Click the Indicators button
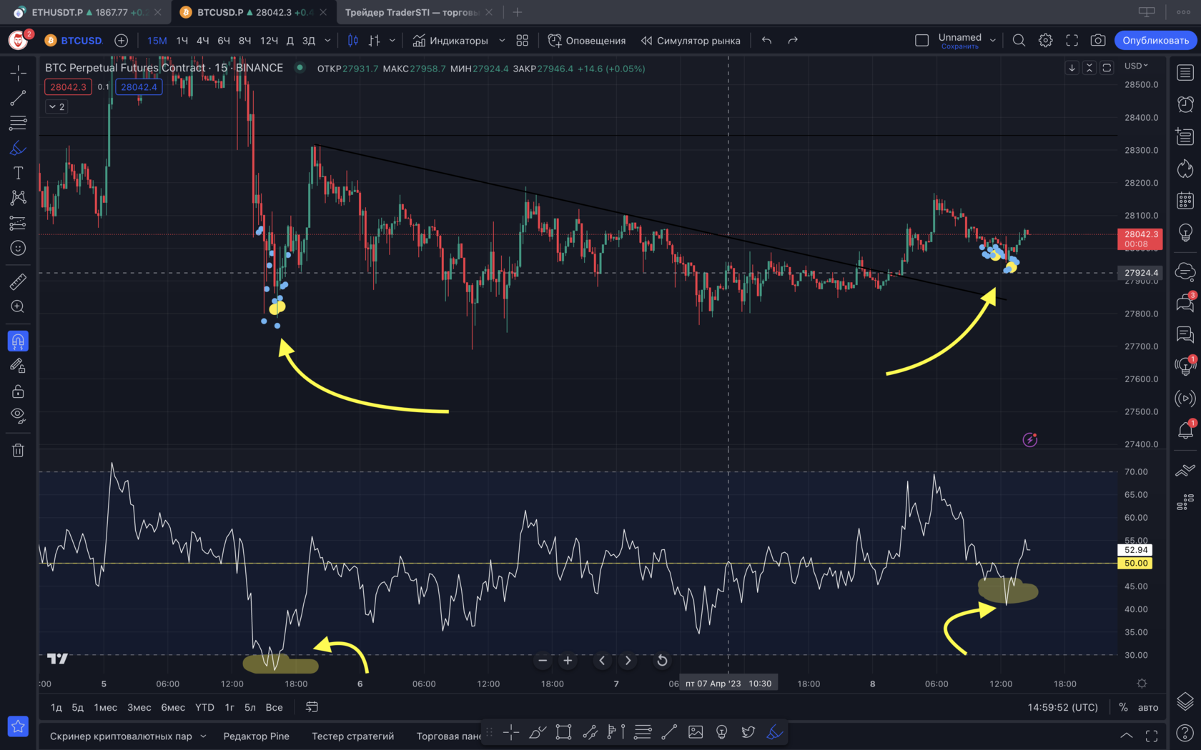This screenshot has width=1201, height=750. pos(450,41)
